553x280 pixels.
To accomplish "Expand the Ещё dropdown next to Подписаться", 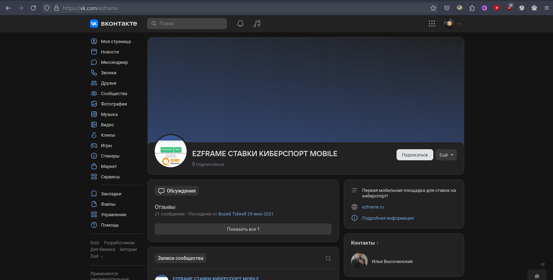I will point(446,155).
